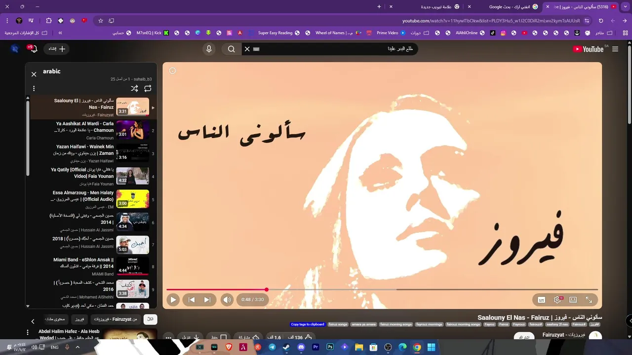
Task: Open a new browser tab with plus
Action: [379, 6]
